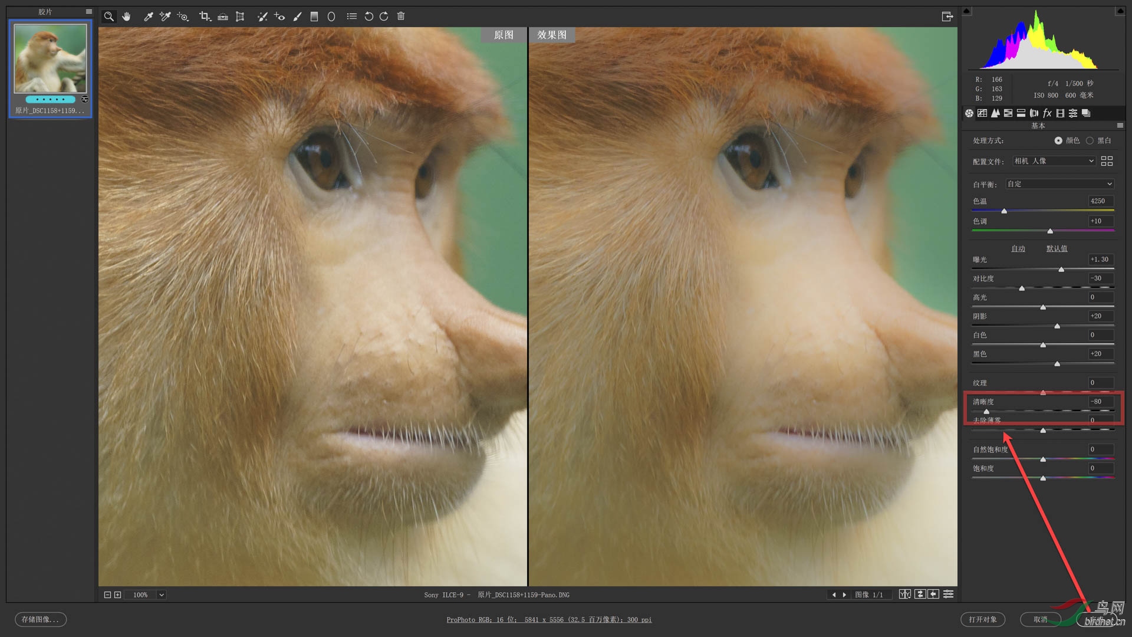Select the White Balance eyedropper tool
Image resolution: width=1132 pixels, height=637 pixels.
(x=148, y=17)
